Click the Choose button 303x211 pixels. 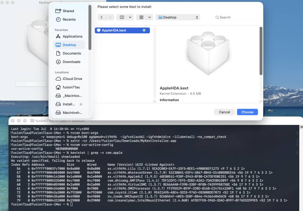pyautogui.click(x=247, y=112)
